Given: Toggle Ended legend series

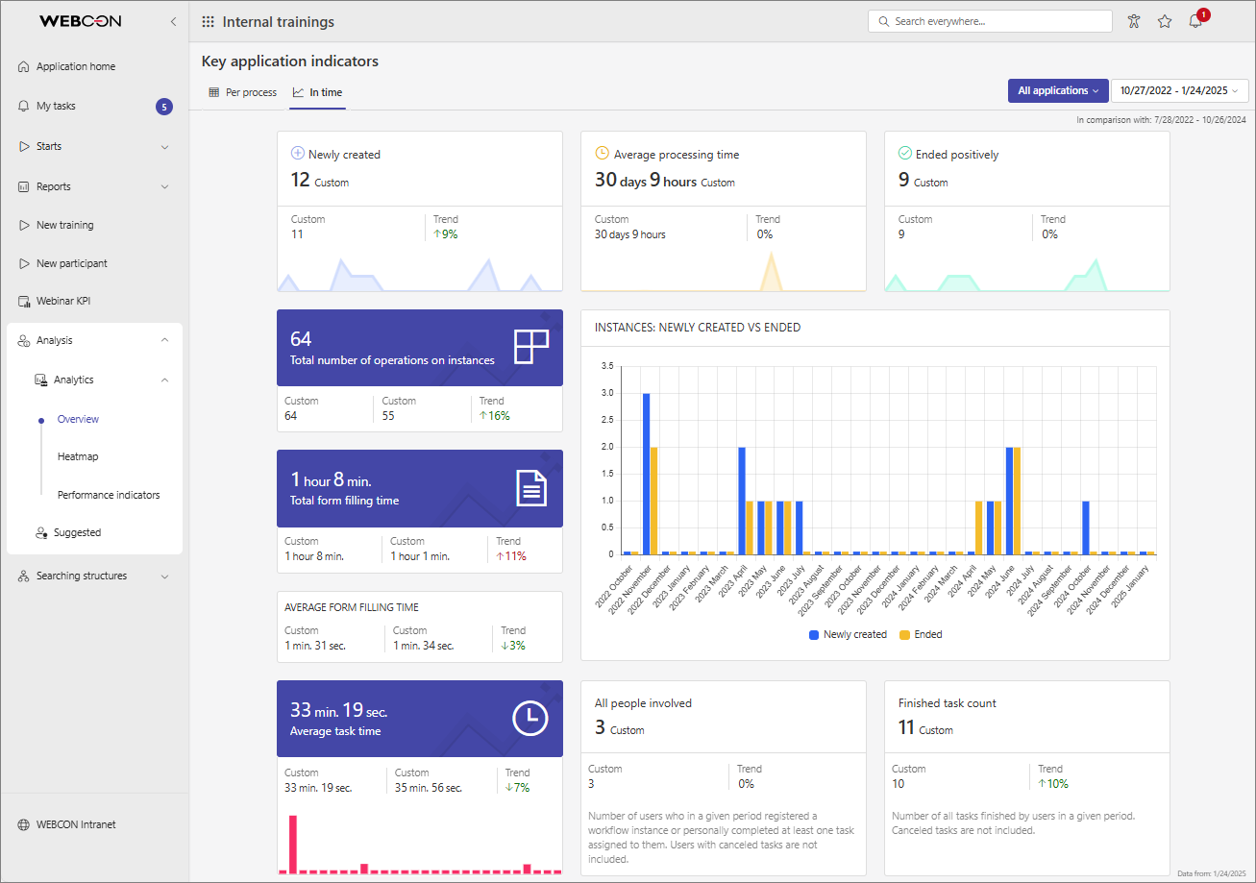Looking at the screenshot, I should (921, 634).
